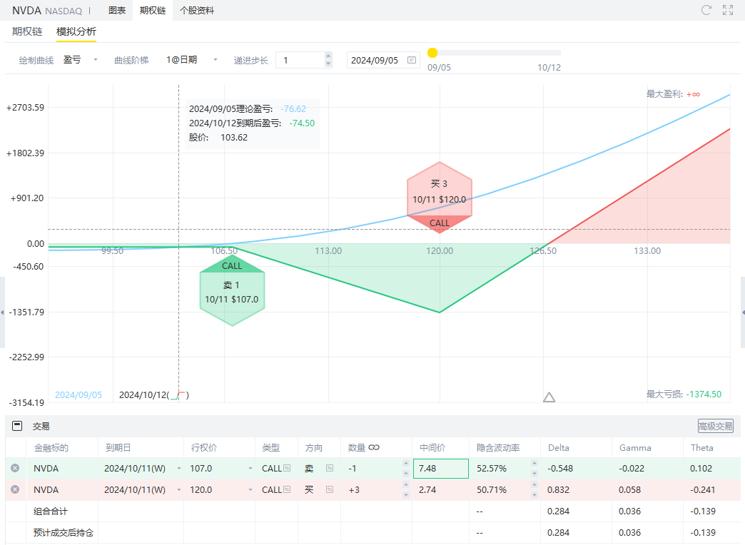Screen dimensions: 745x545
Task: Click the 最大盈利 +∞ label
Action: coord(673,94)
